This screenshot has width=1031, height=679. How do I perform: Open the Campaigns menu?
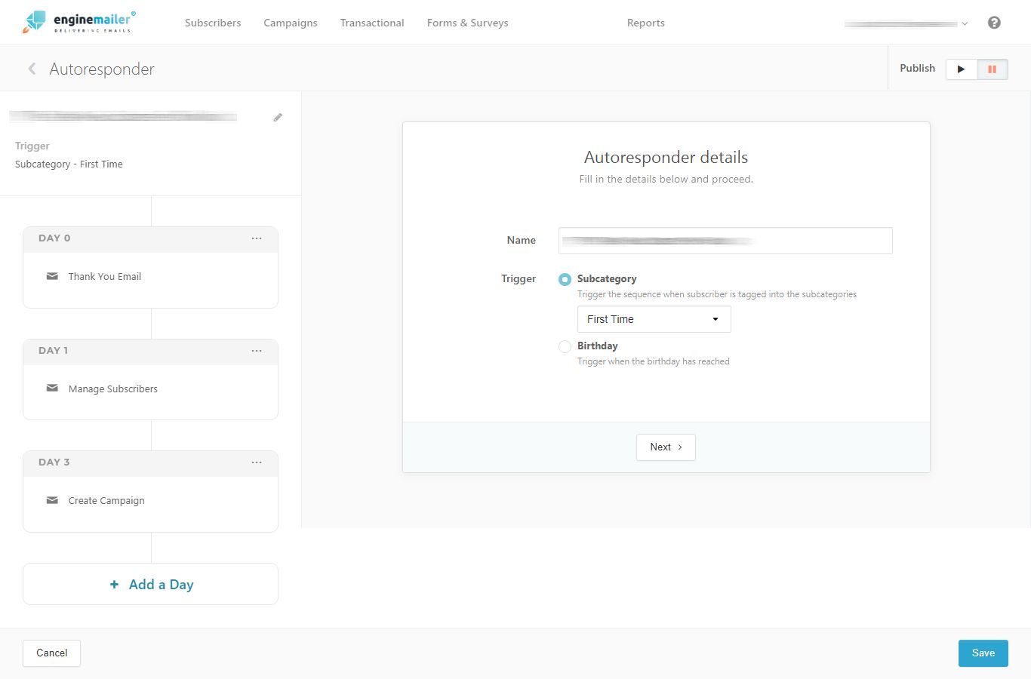(x=290, y=23)
